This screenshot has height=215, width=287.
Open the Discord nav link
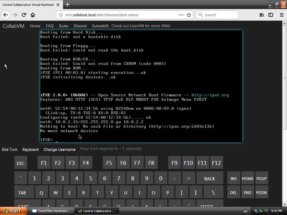[80, 26]
